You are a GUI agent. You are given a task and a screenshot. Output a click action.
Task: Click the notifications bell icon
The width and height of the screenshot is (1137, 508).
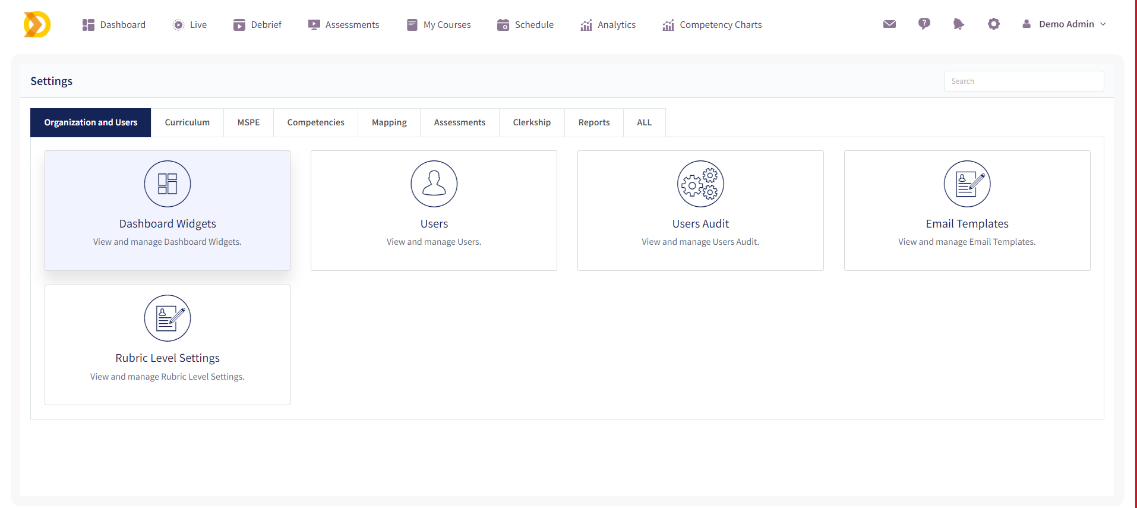click(x=958, y=24)
